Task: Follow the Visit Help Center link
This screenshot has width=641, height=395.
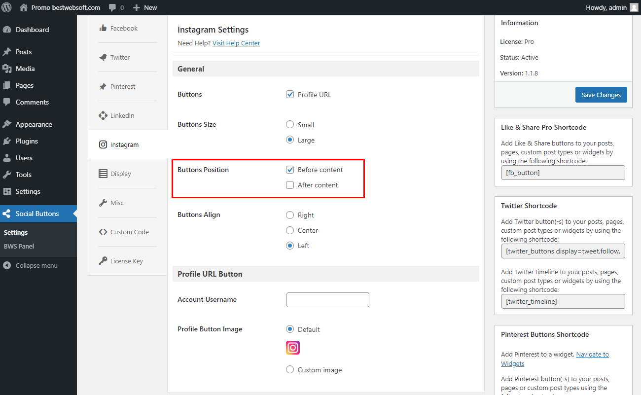Action: click(x=236, y=43)
